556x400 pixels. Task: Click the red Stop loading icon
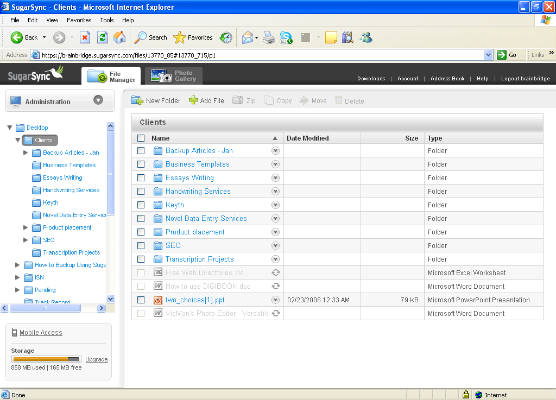click(x=85, y=37)
